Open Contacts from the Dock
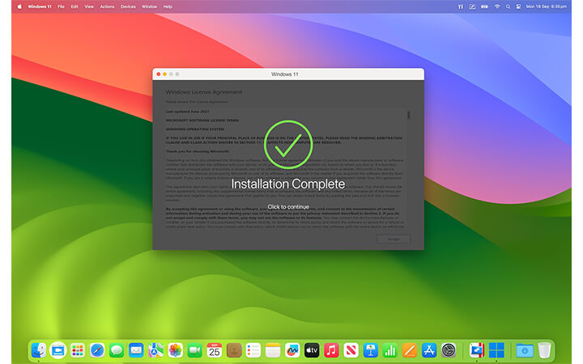The width and height of the screenshot is (583, 364). click(x=234, y=350)
